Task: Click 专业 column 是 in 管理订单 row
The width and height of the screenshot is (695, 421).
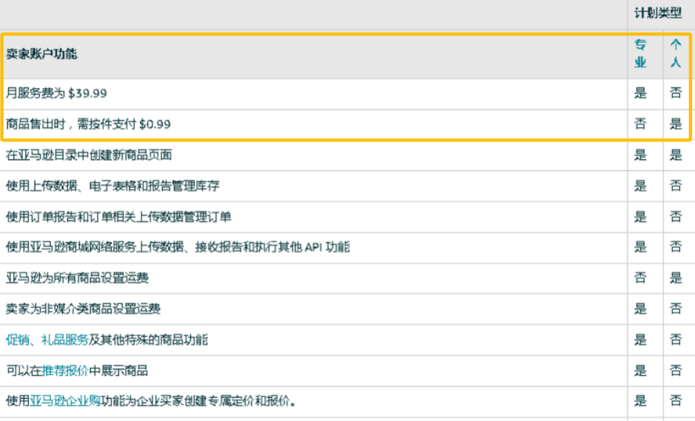Action: pos(640,217)
